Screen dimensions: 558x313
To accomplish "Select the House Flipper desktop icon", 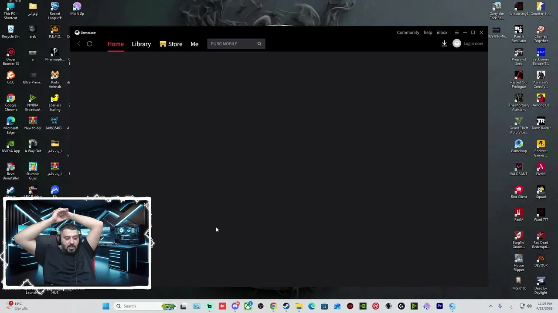I will click(519, 263).
